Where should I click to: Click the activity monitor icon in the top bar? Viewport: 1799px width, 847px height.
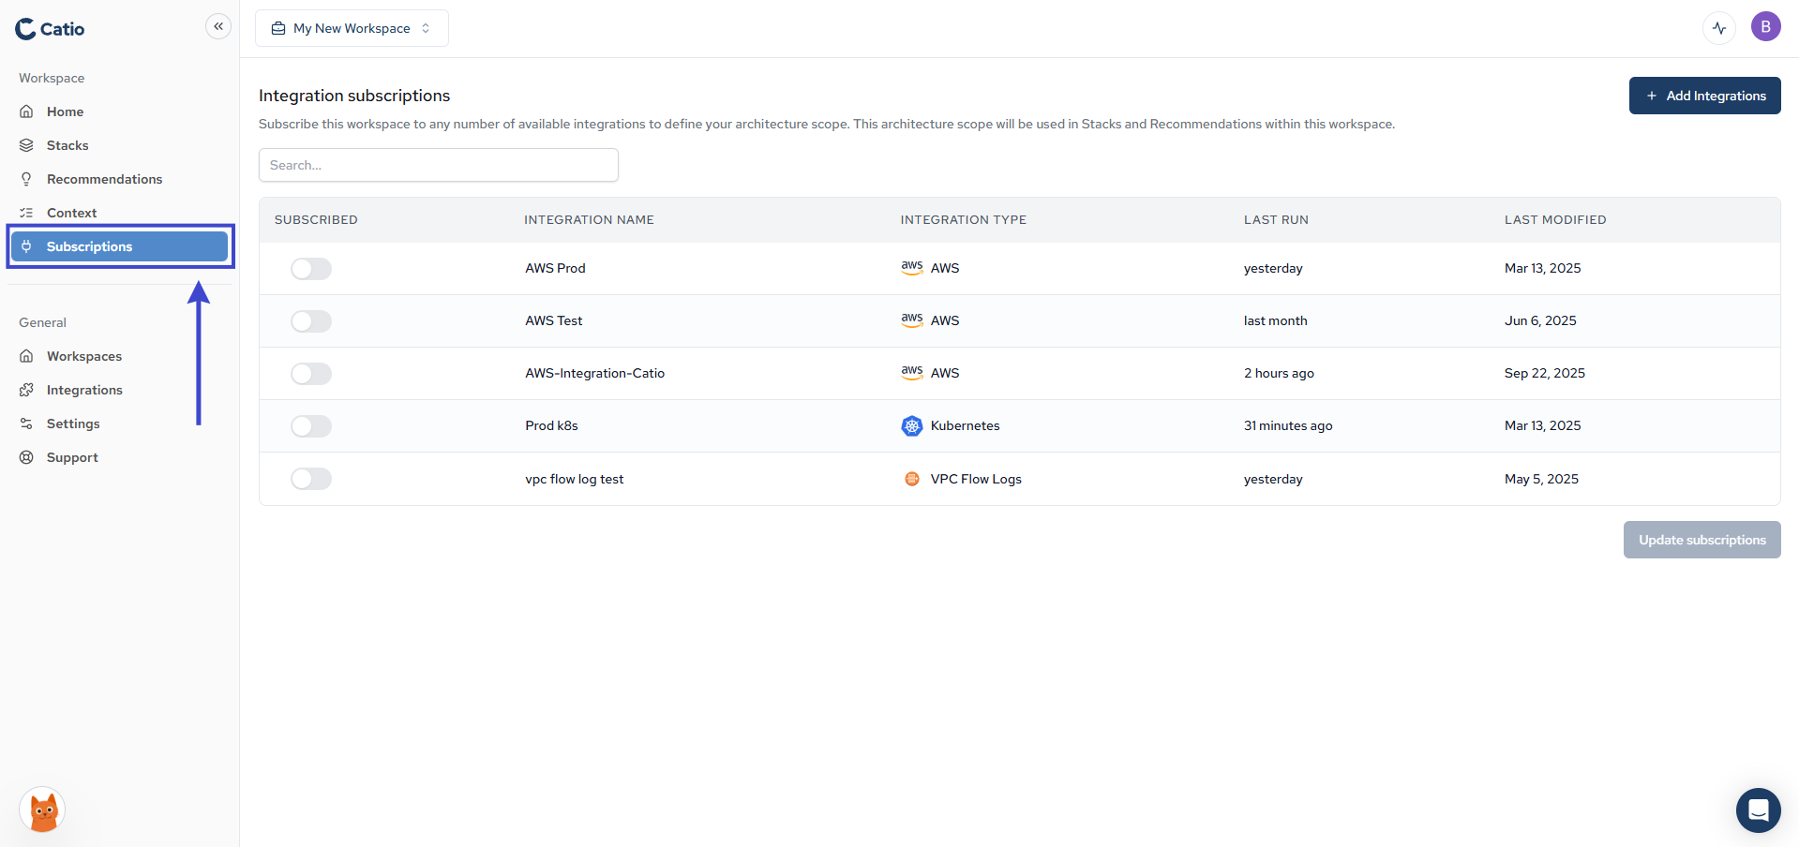click(1718, 27)
